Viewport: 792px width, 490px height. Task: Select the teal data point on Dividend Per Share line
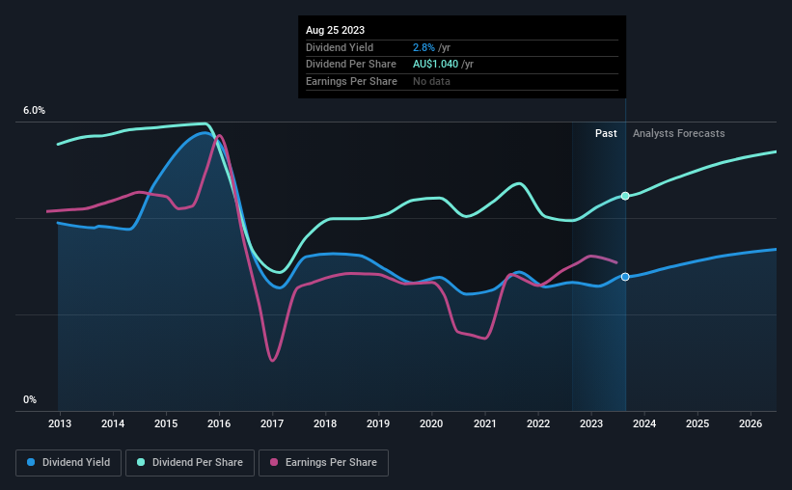(625, 196)
